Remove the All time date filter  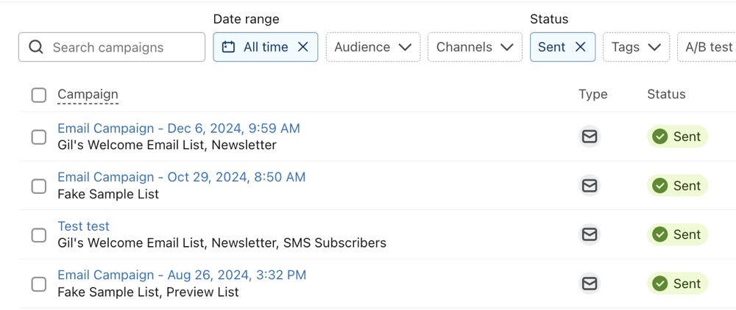tap(303, 47)
